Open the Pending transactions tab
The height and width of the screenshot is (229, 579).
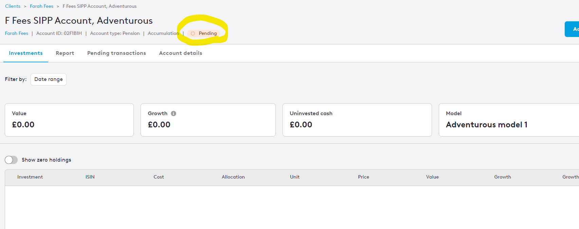click(116, 53)
